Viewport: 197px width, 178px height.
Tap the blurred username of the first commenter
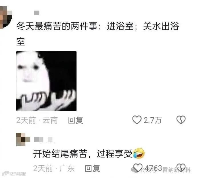[x=37, y=13]
